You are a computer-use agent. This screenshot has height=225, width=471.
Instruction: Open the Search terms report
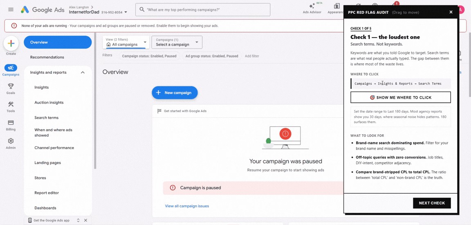pyautogui.click(x=47, y=118)
